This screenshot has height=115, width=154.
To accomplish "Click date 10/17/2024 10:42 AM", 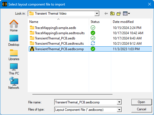I will (128, 33).
